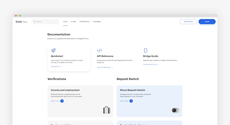Click the Income and employment heading
The width and height of the screenshot is (230, 125).
(x=65, y=90)
